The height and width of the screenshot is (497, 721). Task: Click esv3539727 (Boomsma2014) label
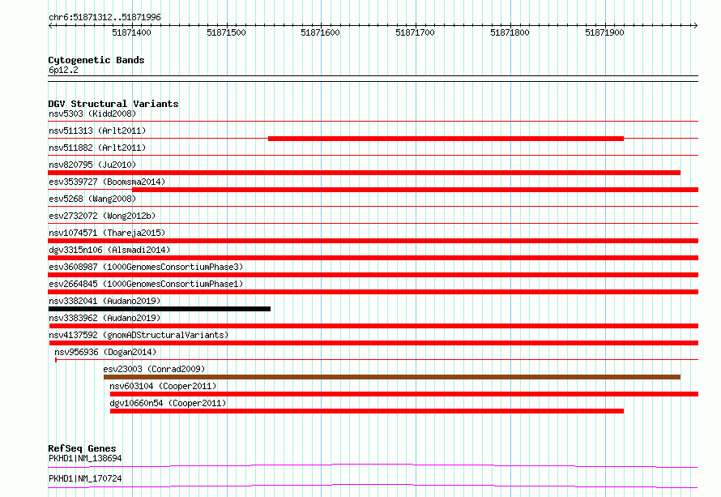tap(107, 182)
